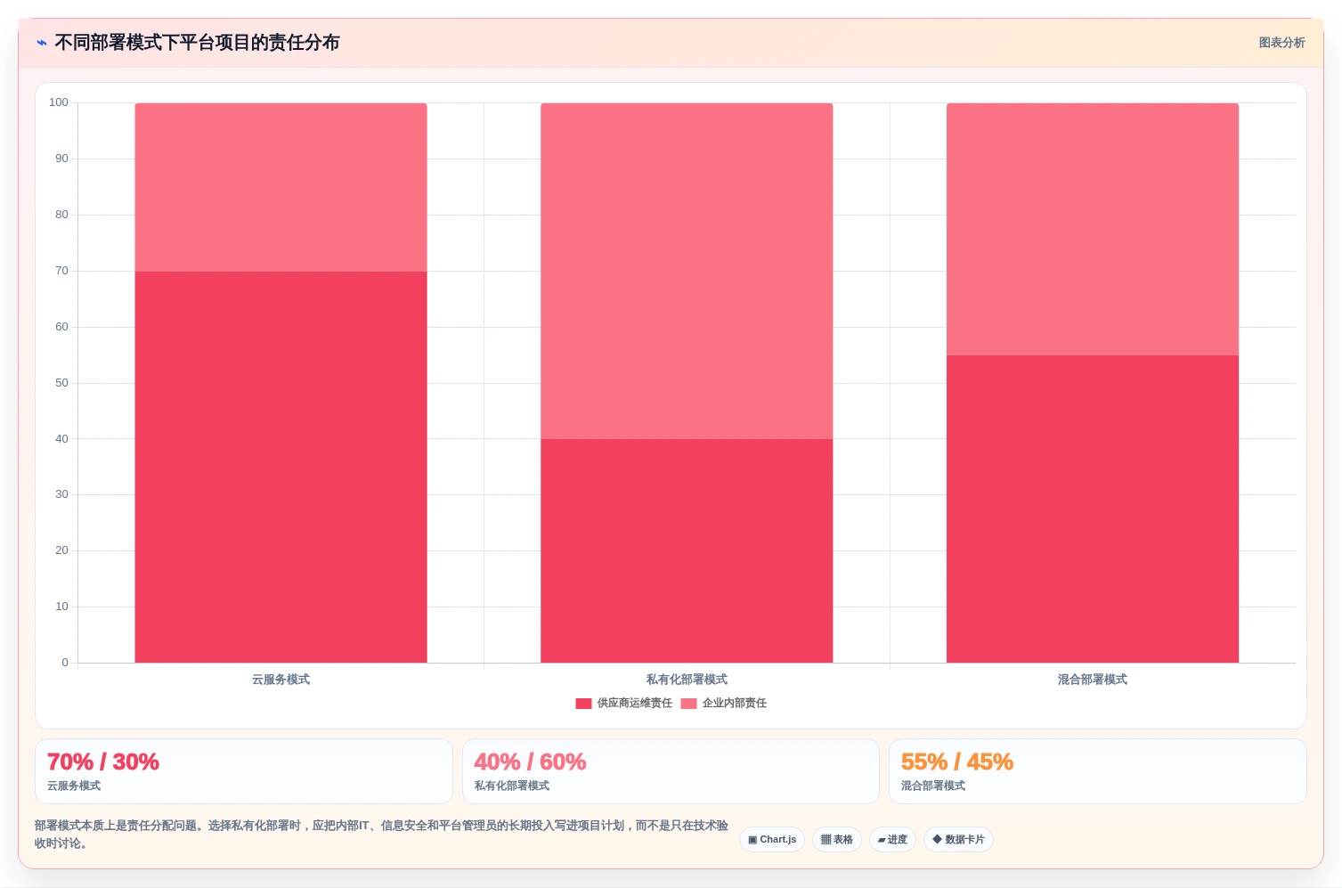The width and height of the screenshot is (1342, 888).
Task: Toggle the 企业内部责任 legend entry
Action: pos(724,703)
